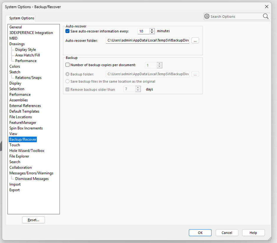Browse for the Backup folder
The height and width of the screenshot is (243, 277).
[x=195, y=74]
